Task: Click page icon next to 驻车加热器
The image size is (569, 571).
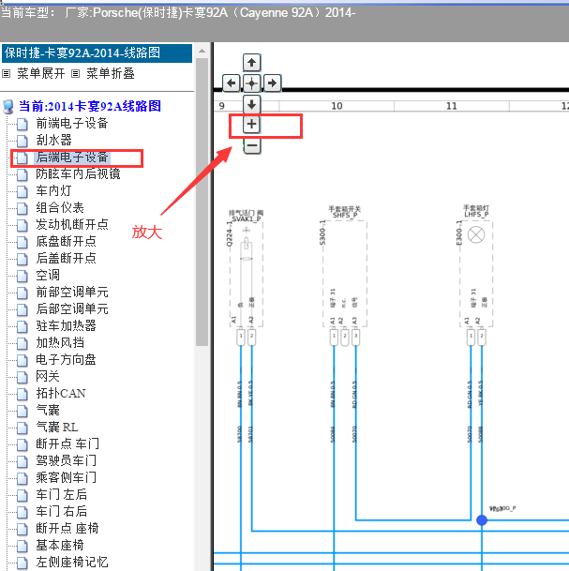Action: click(22, 326)
